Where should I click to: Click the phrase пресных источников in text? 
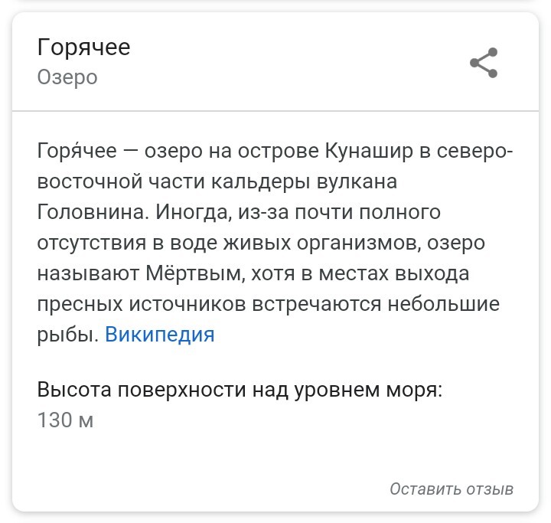click(142, 304)
